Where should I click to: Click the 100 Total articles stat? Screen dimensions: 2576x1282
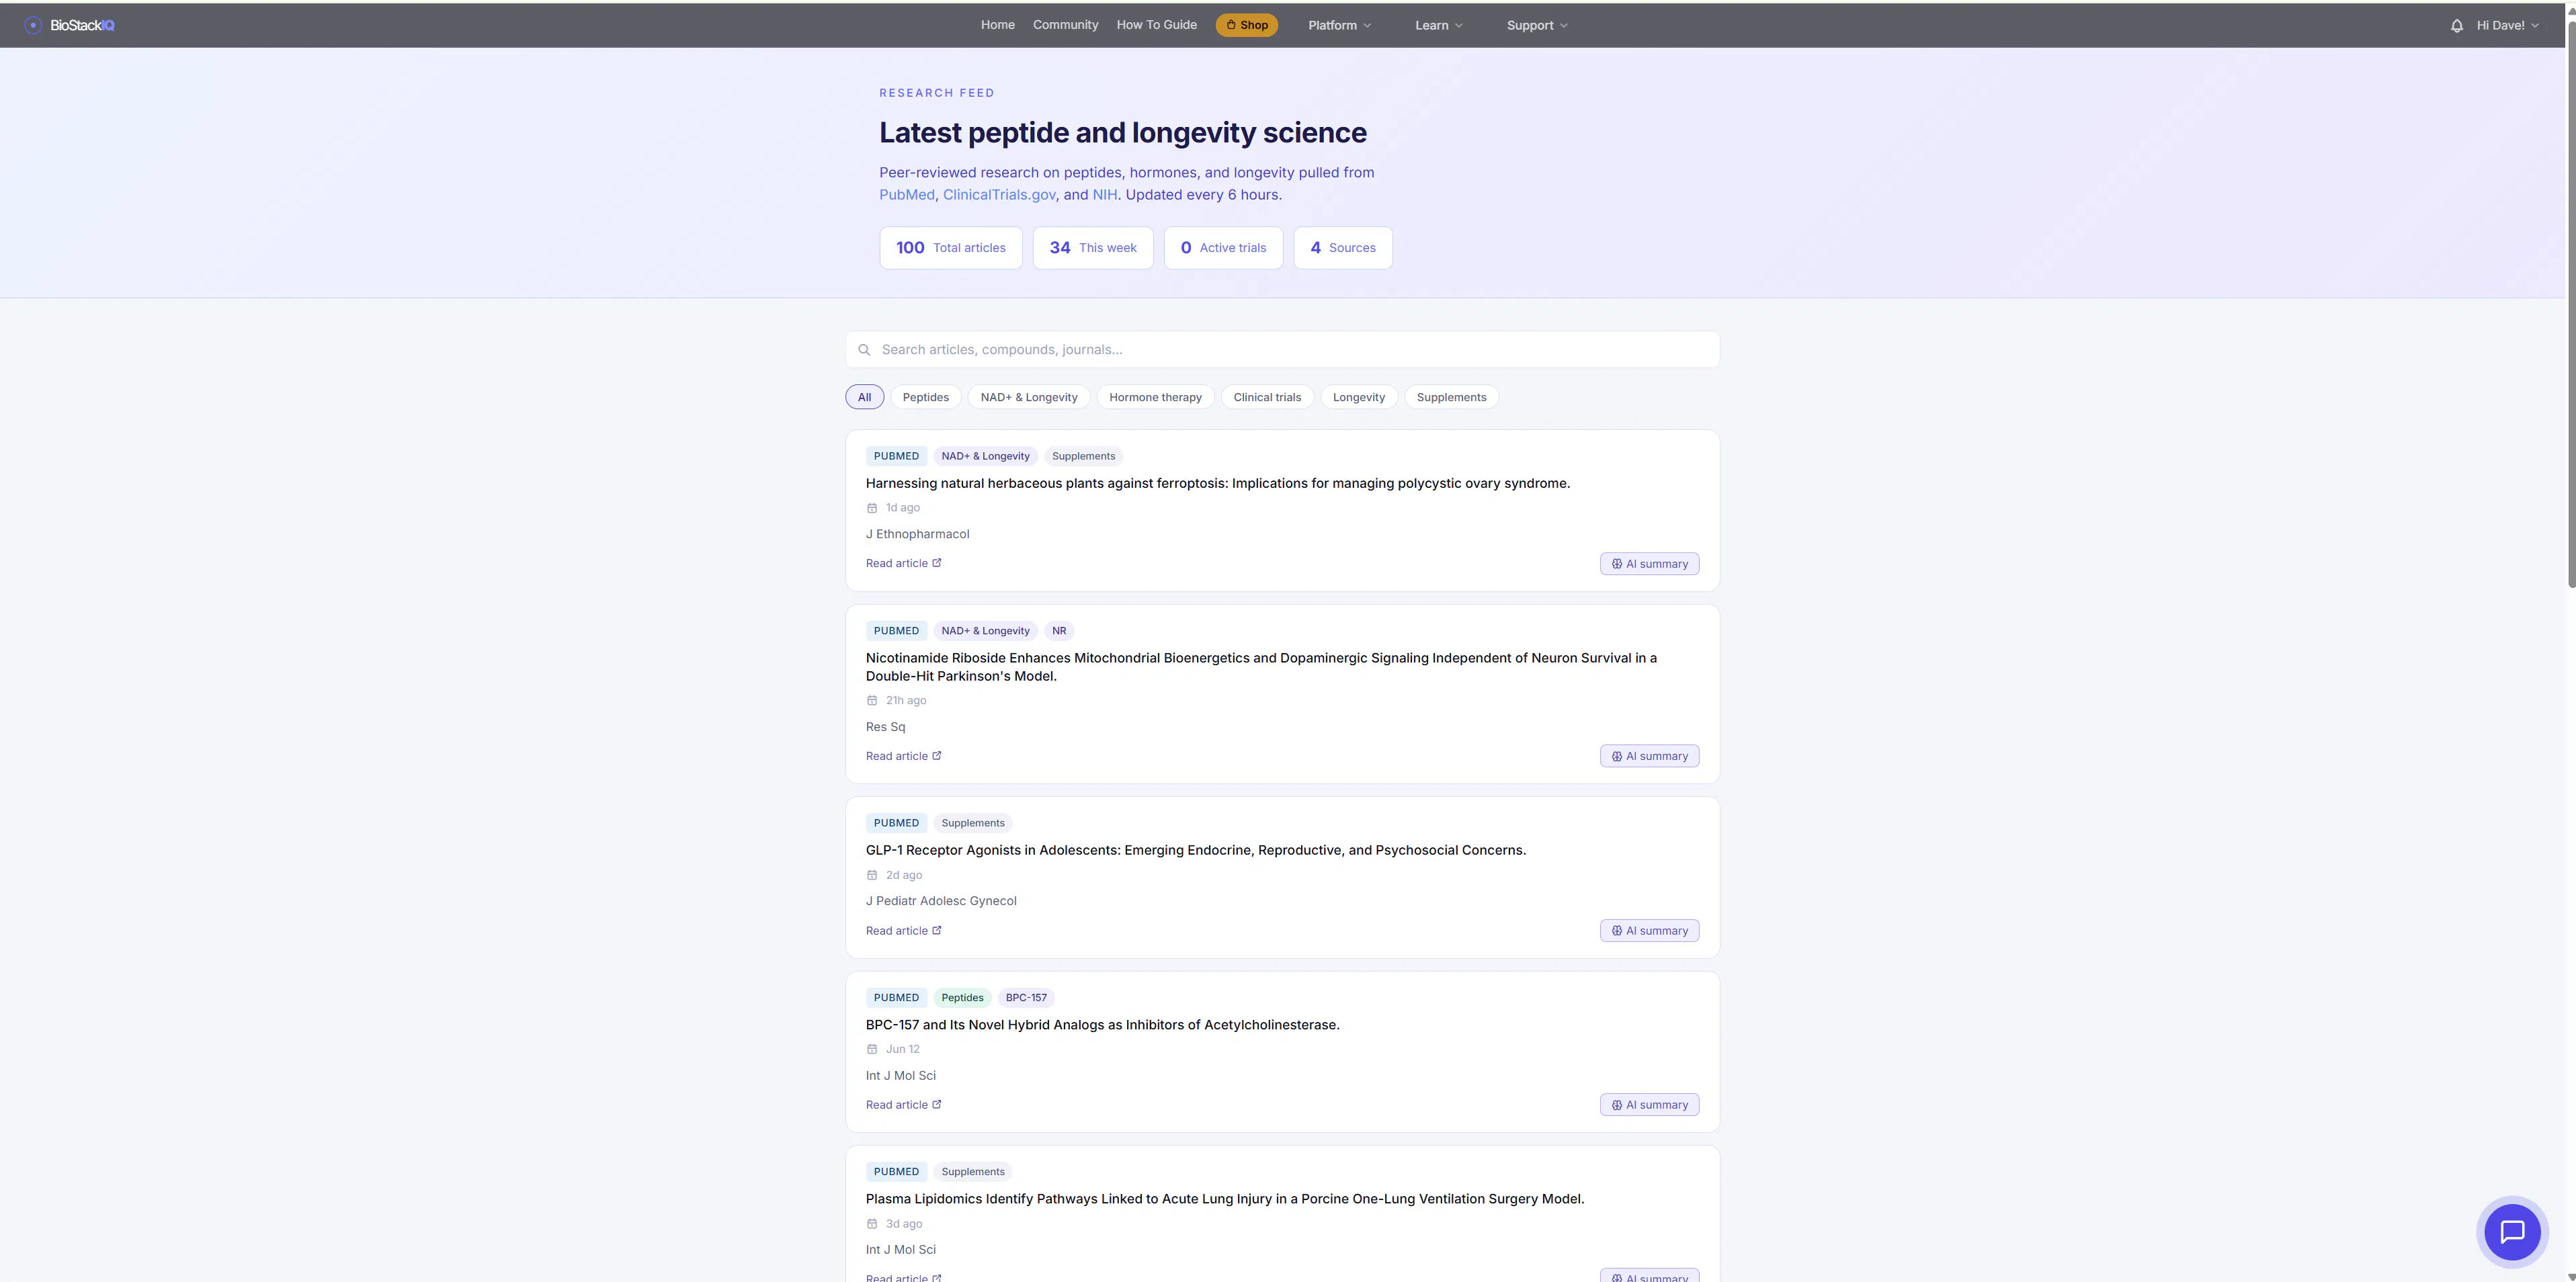pos(951,248)
